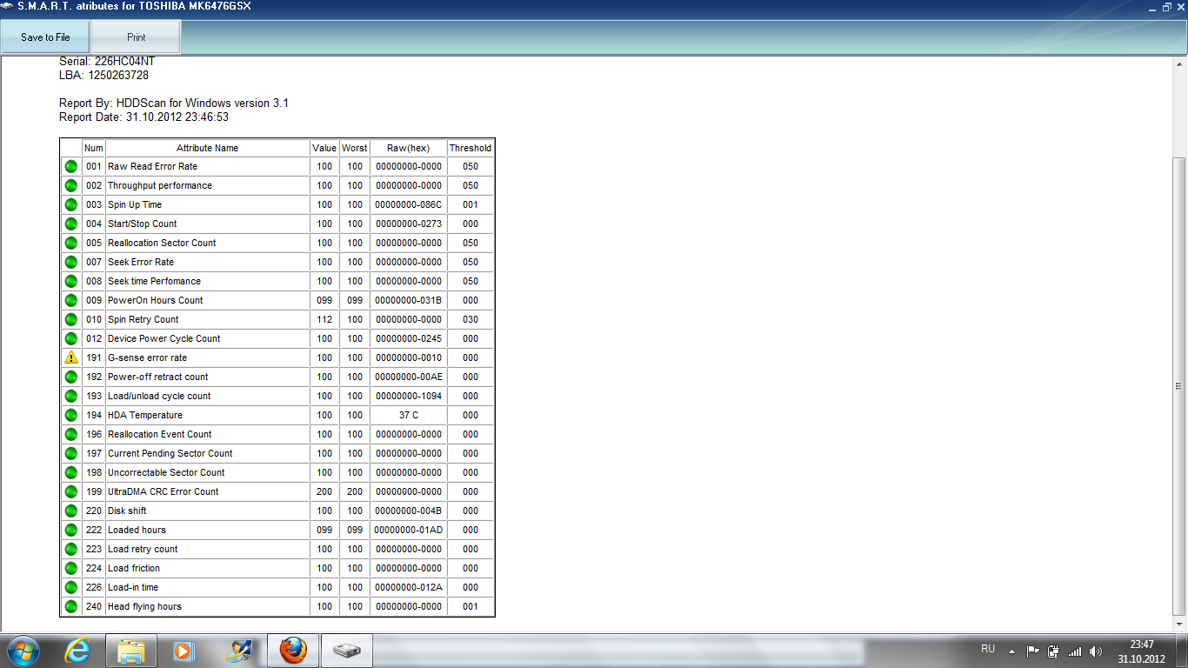Image resolution: width=1188 pixels, height=668 pixels.
Task: Click the Save to File button
Action: click(x=45, y=37)
